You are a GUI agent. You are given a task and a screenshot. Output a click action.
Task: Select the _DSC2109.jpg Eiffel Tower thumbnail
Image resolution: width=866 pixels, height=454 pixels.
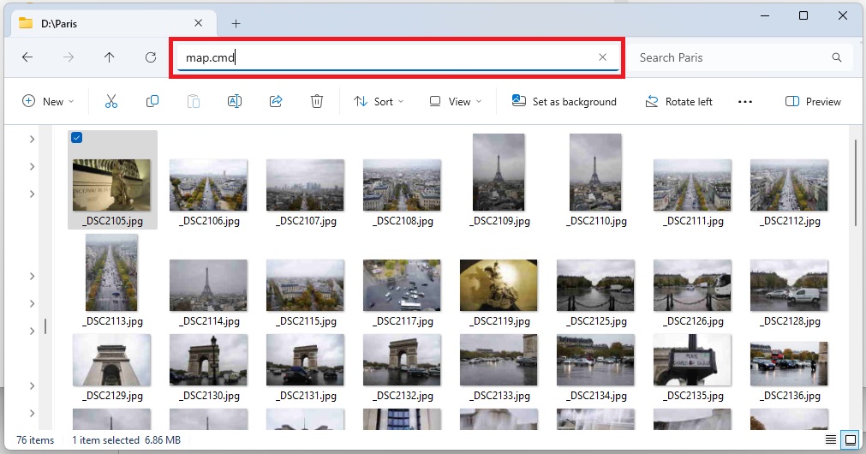tap(499, 172)
